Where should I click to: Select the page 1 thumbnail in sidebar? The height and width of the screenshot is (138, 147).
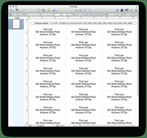click(16, 24)
